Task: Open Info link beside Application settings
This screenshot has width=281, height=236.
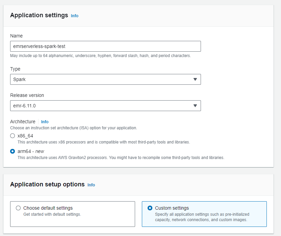Action: point(75,16)
